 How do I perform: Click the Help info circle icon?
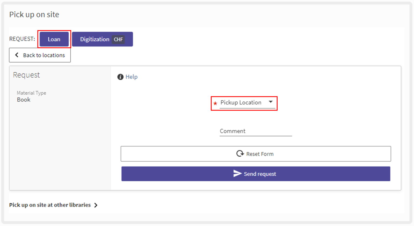coord(120,77)
